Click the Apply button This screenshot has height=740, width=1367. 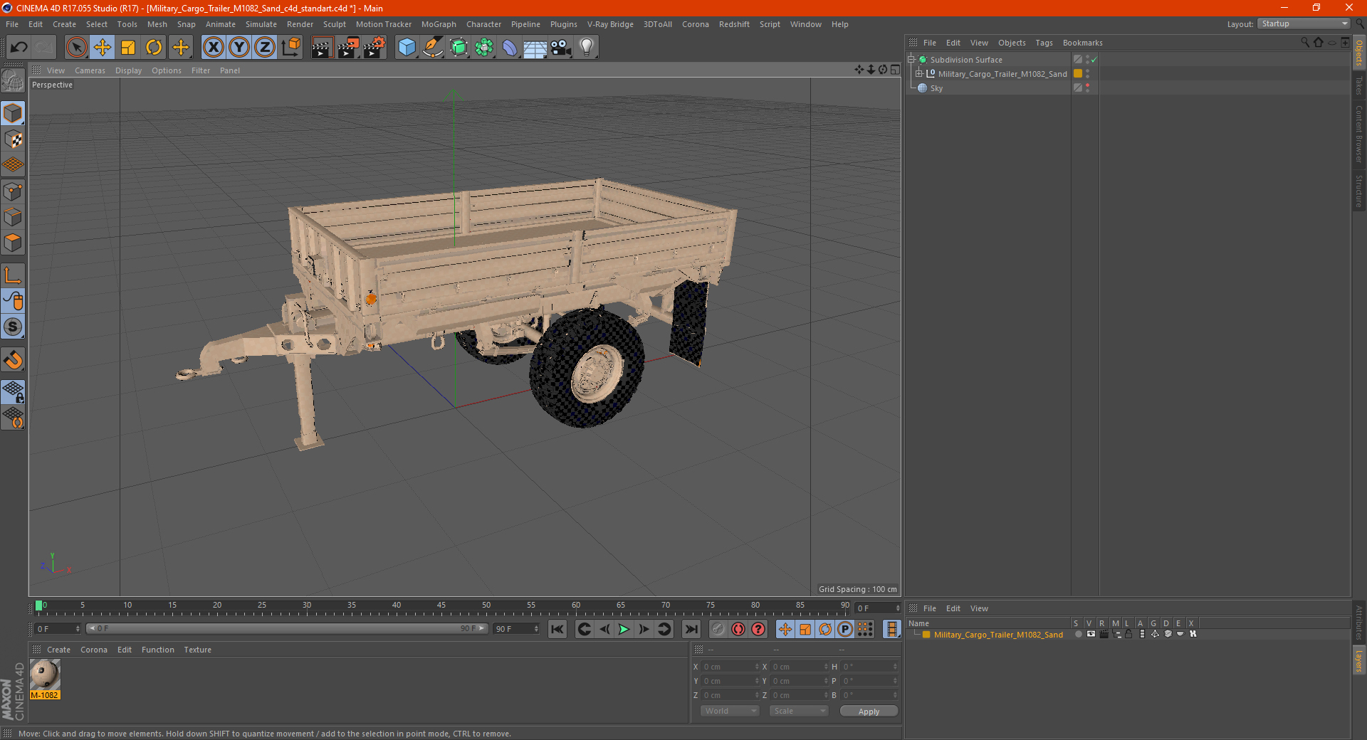869,712
